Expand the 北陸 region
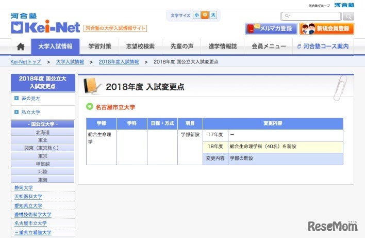Viewport: 365px width, 238px height. point(43,171)
